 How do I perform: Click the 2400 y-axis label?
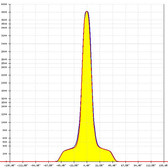[4, 67]
